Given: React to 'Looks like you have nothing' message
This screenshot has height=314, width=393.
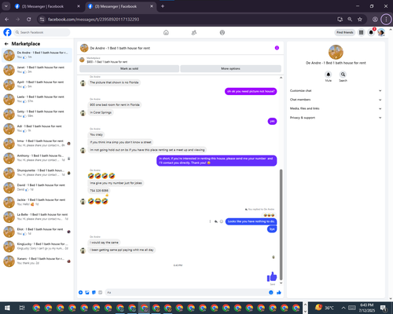Looking at the screenshot, I should click(222, 221).
